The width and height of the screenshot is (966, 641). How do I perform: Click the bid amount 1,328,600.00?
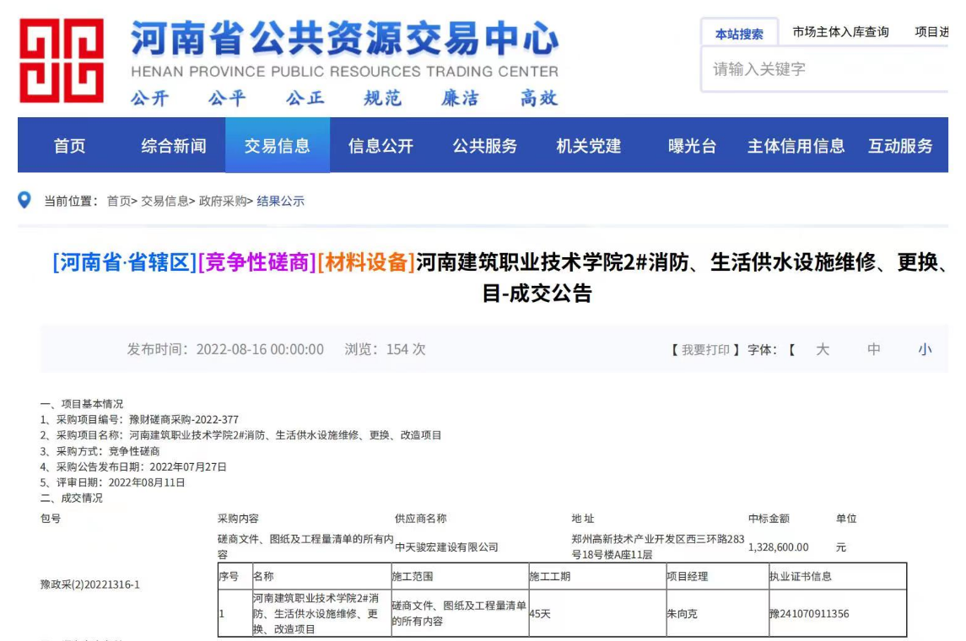pos(778,547)
